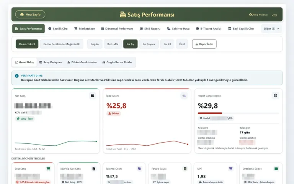Choose the Bu Ay period filter
This screenshot has height=184, width=294.
[130, 44]
